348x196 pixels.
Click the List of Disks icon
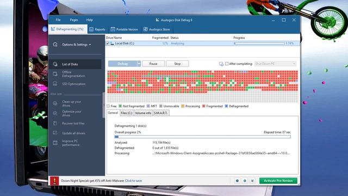pos(55,64)
